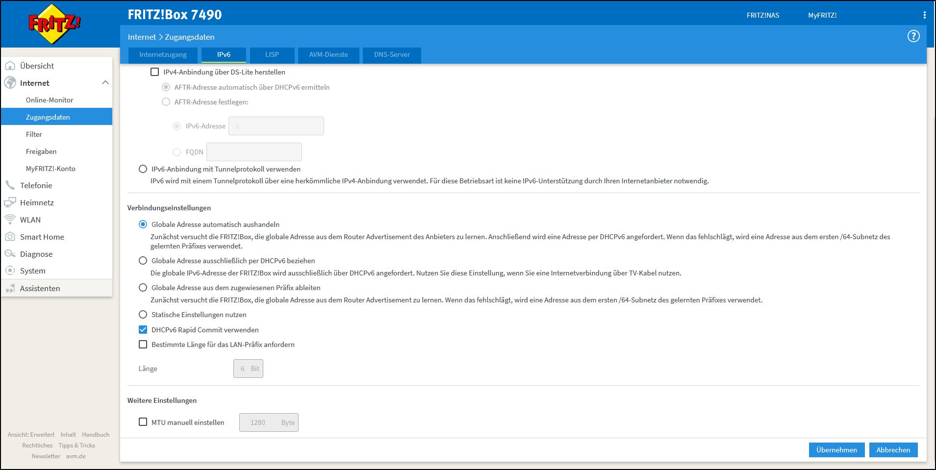This screenshot has height=470, width=936.
Task: Click the Assistenten wizard icon
Action: pyautogui.click(x=10, y=288)
